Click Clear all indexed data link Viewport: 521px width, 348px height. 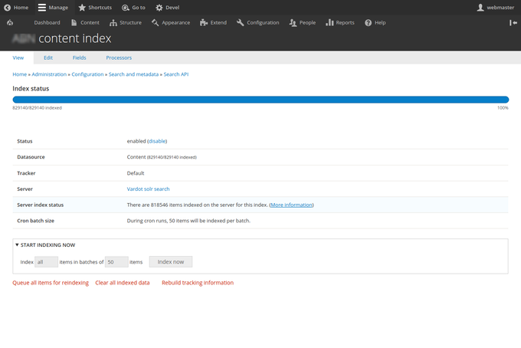click(x=123, y=283)
